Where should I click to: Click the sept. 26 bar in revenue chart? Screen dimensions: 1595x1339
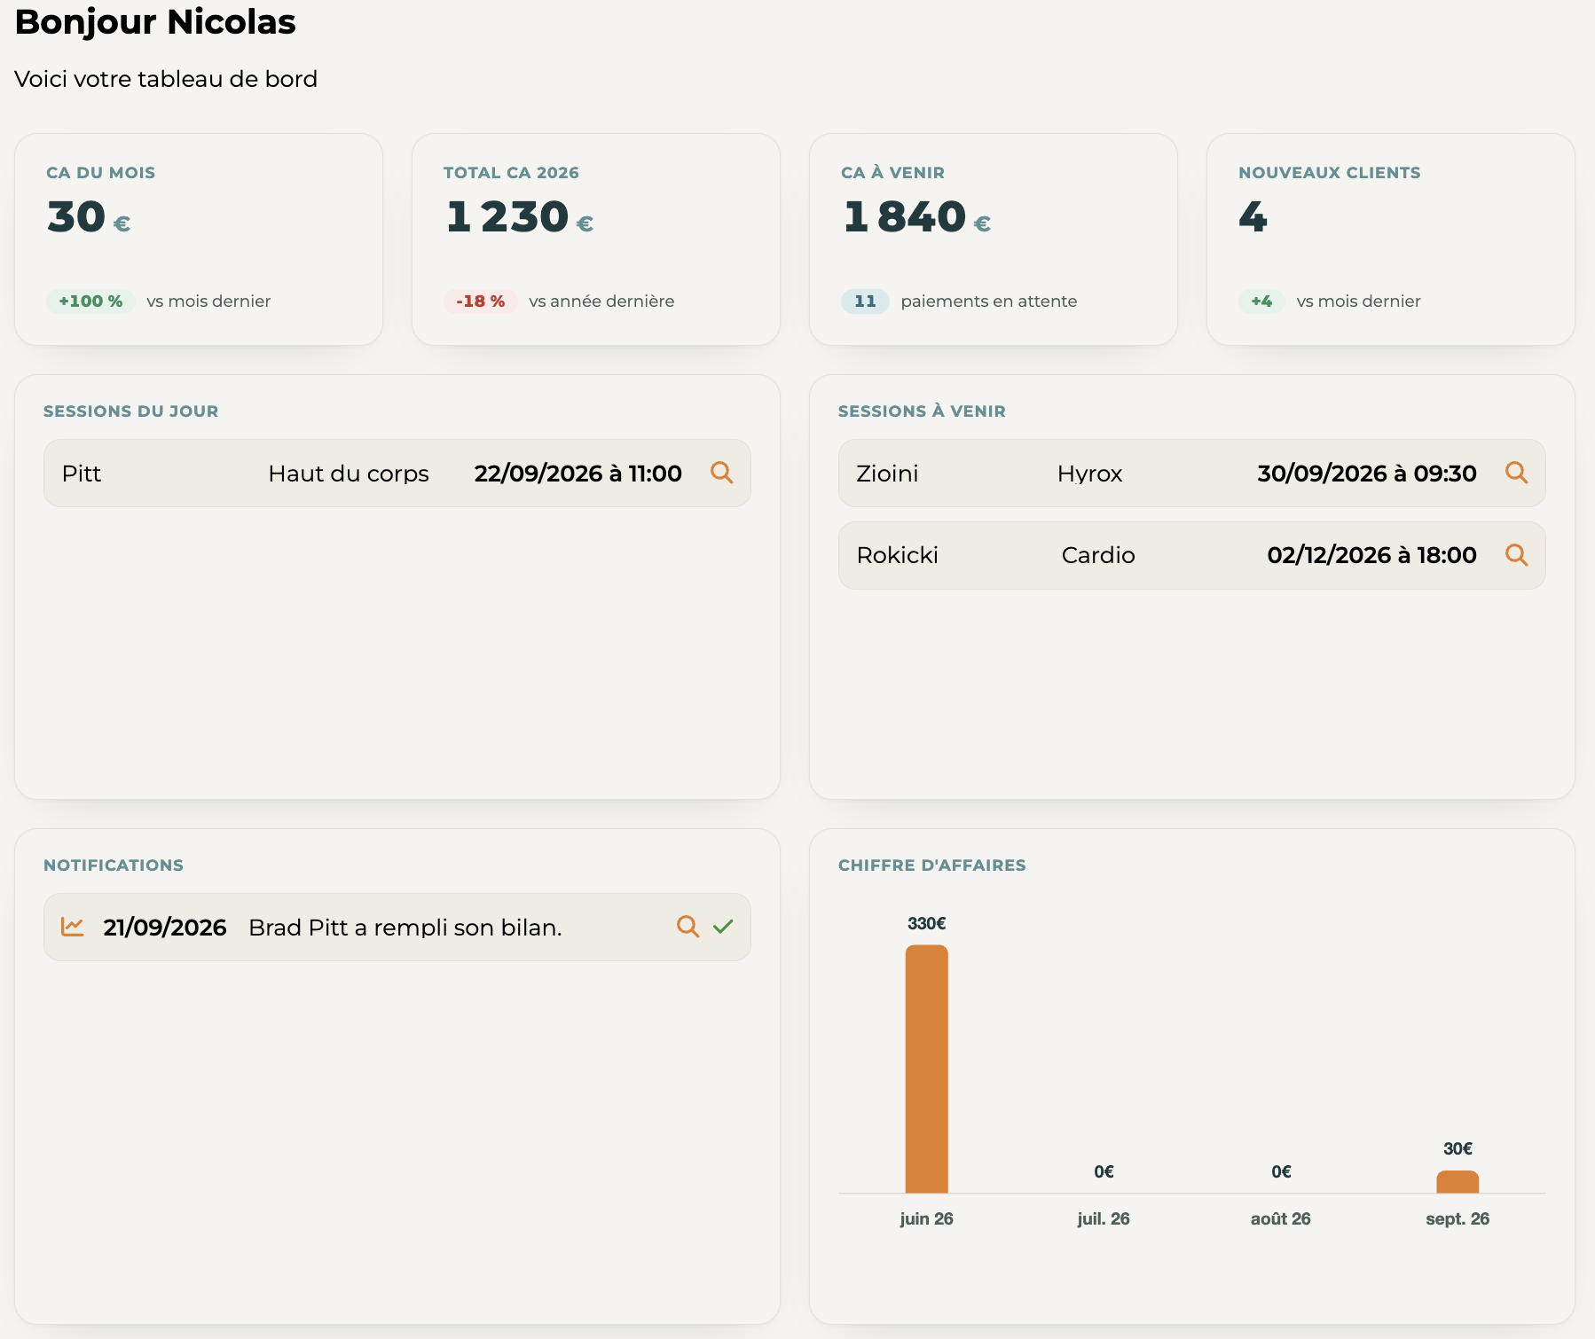[x=1457, y=1181]
